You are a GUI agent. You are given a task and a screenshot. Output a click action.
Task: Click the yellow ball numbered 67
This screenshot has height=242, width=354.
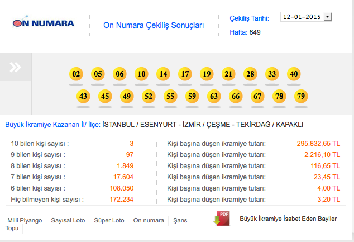[257, 96]
